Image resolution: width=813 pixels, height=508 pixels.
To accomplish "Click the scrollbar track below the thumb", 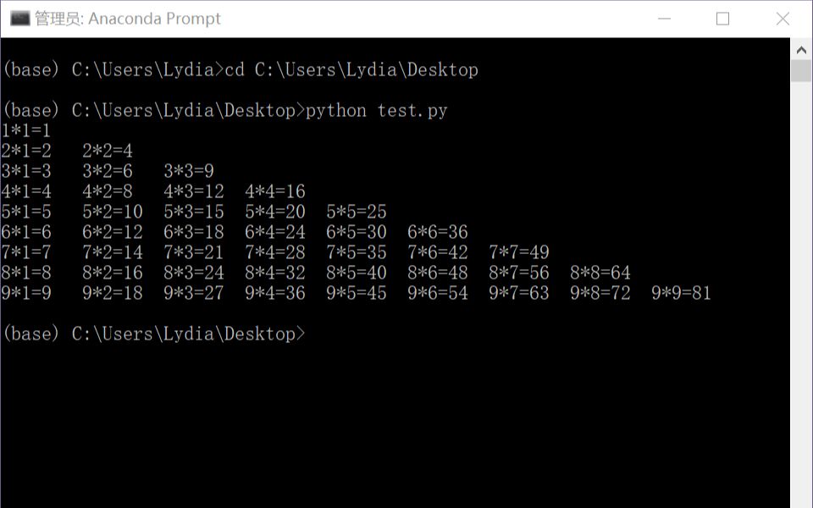I will 801,296.
